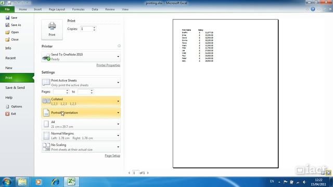Click the volume speaker tray icon
Image resolution: width=333 pixels, height=187 pixels.
[304, 182]
